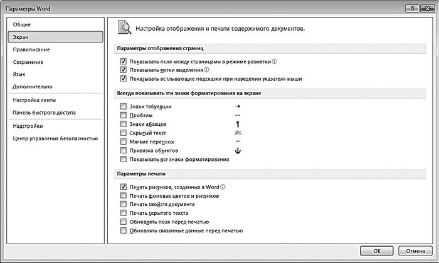
Task: Check the "Привязка объектов" option
Action: [x=123, y=150]
